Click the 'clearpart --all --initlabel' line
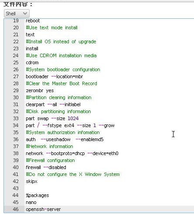This screenshot has width=194, height=214. pyautogui.click(x=53, y=104)
